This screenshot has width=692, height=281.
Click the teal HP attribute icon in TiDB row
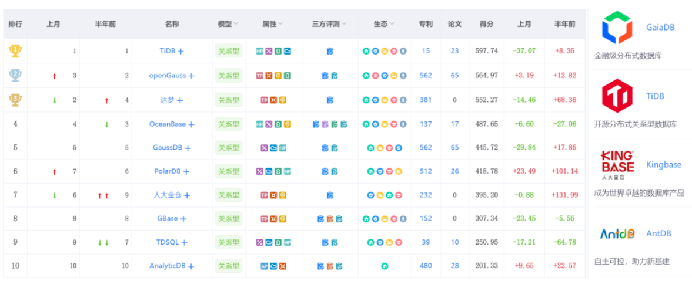pyautogui.click(x=259, y=51)
